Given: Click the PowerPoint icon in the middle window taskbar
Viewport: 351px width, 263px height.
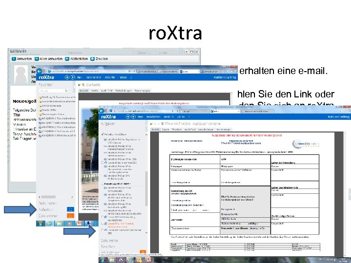Looking at the screenshot, I should tap(79, 224).
